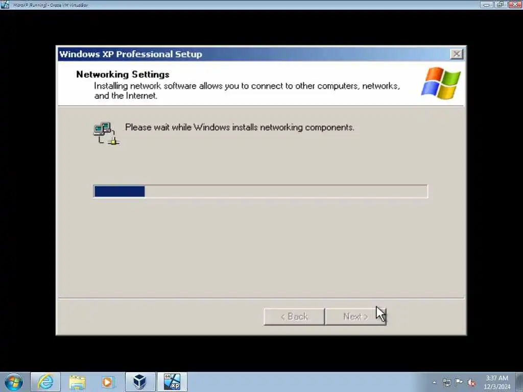Open Windows Explorer folder icon in taskbar
This screenshot has width=523, height=392.
77,382
